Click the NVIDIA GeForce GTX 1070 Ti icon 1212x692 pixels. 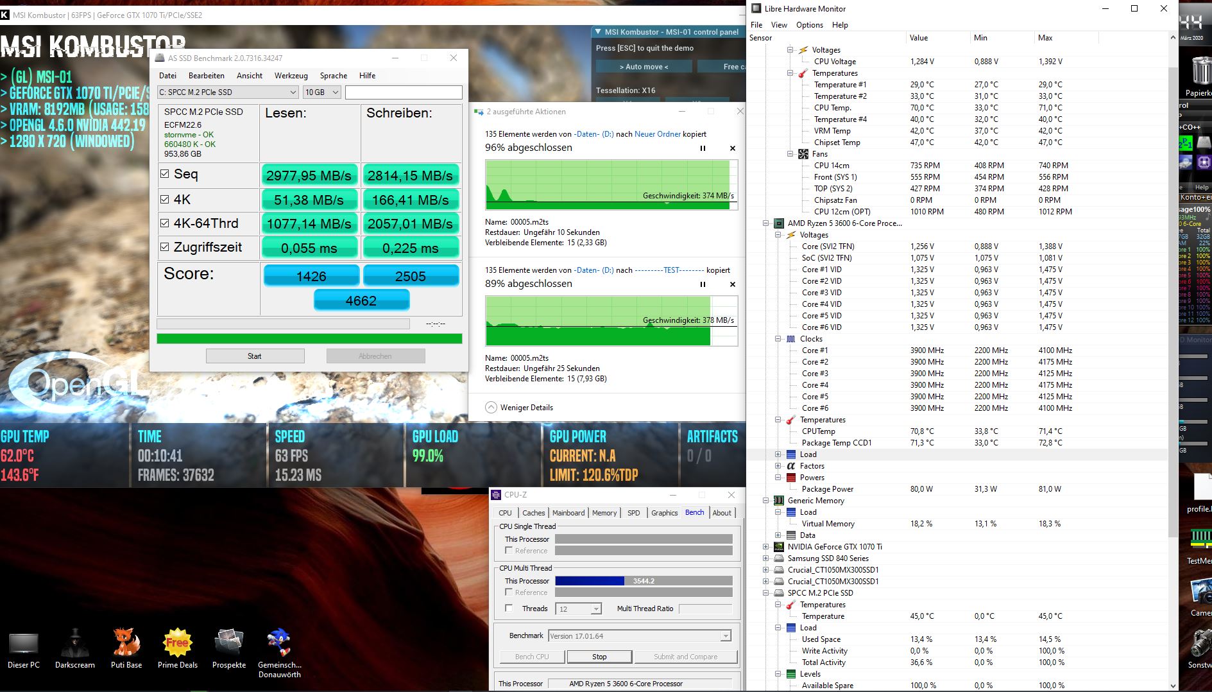coord(779,547)
